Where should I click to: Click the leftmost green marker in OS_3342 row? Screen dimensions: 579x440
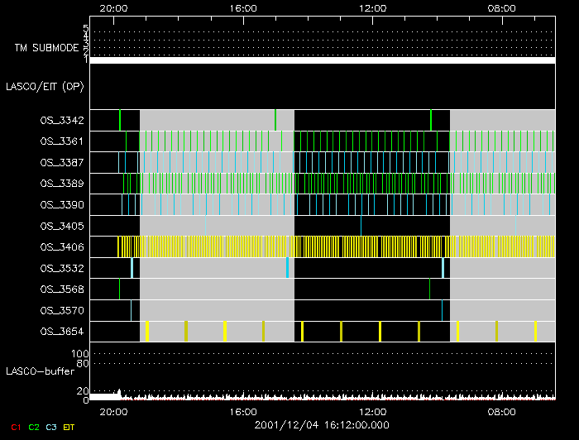click(x=120, y=120)
